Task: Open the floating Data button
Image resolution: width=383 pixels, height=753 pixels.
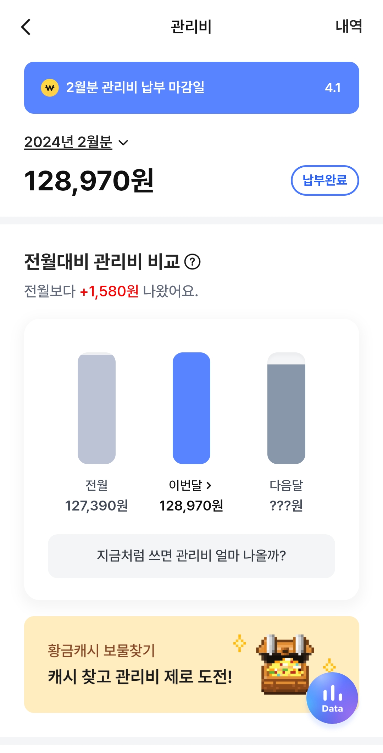Action: click(332, 698)
